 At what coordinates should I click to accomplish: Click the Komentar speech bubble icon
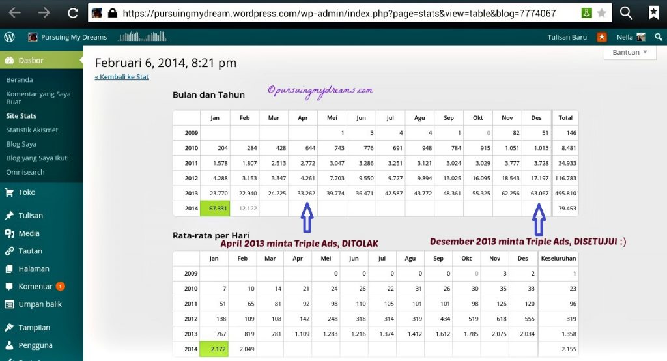point(9,287)
